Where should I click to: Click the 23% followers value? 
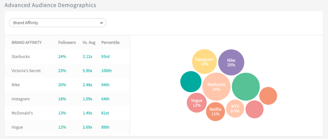(62, 71)
